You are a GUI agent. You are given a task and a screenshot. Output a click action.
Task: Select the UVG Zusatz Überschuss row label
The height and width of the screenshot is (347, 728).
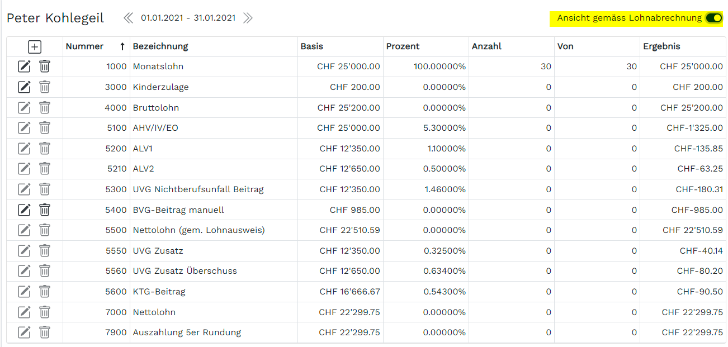185,271
